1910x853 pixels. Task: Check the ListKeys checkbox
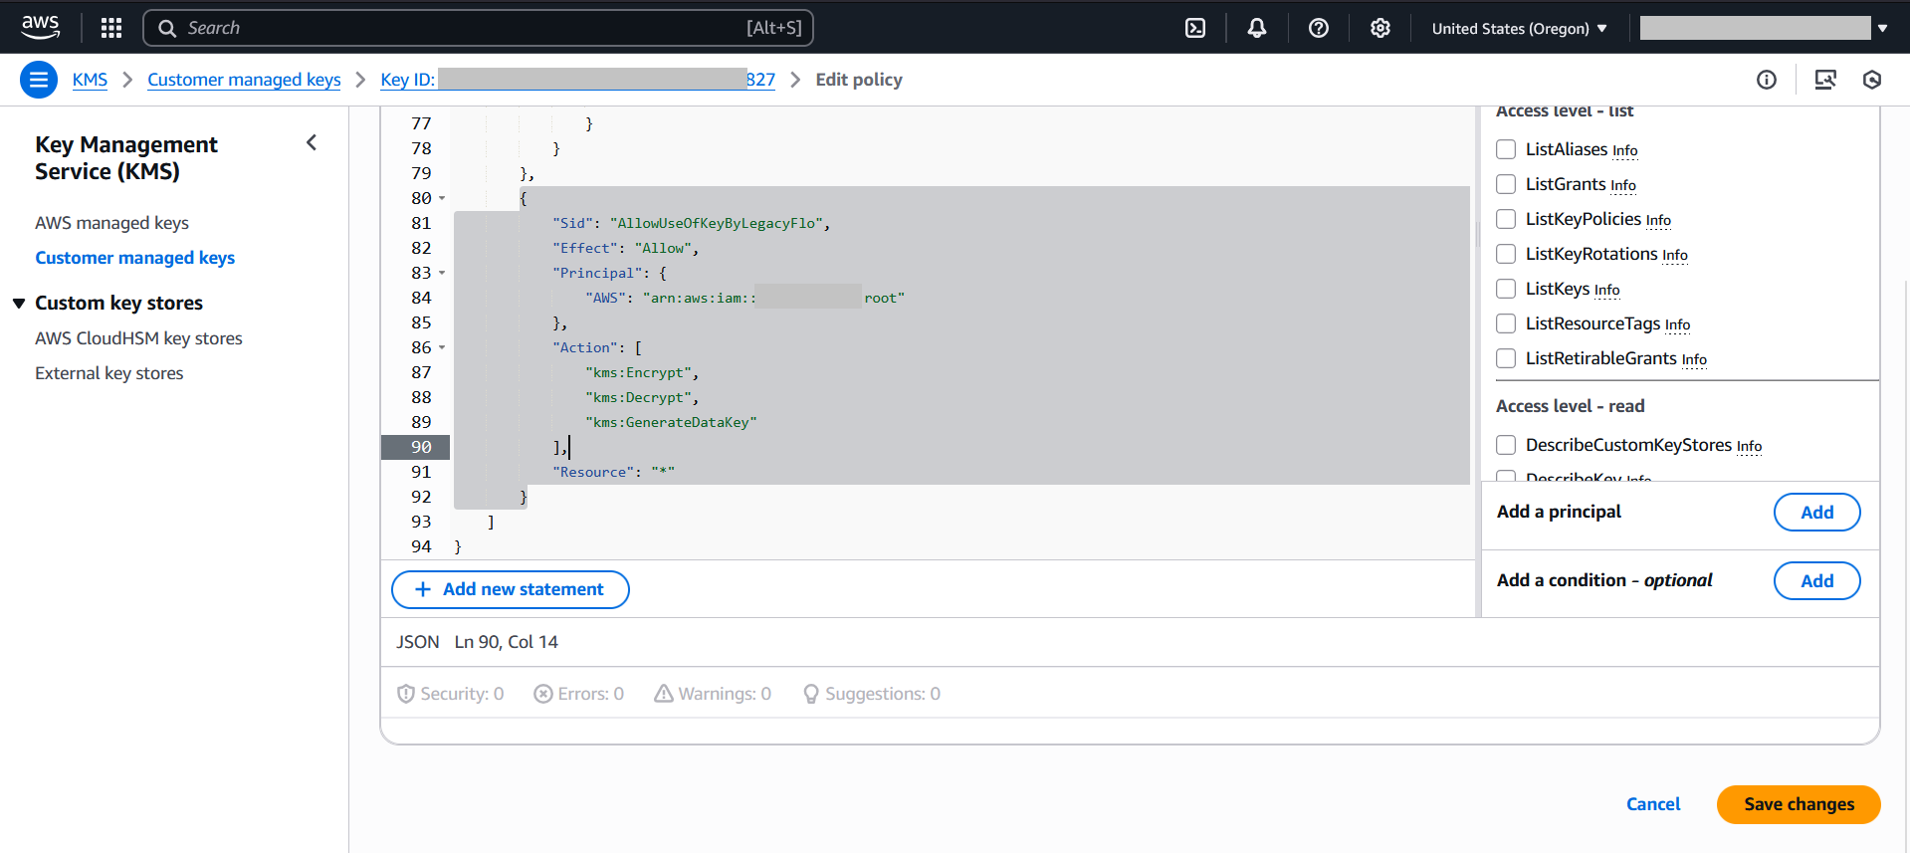tap(1506, 289)
